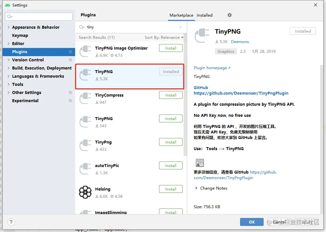Select the autoTinyPic plugin name

pos(107,165)
